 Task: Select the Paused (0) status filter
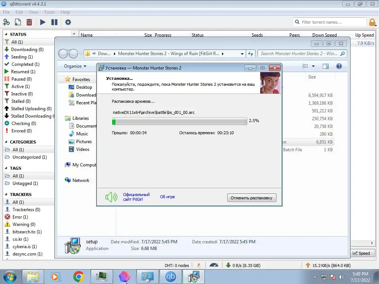click(21, 79)
